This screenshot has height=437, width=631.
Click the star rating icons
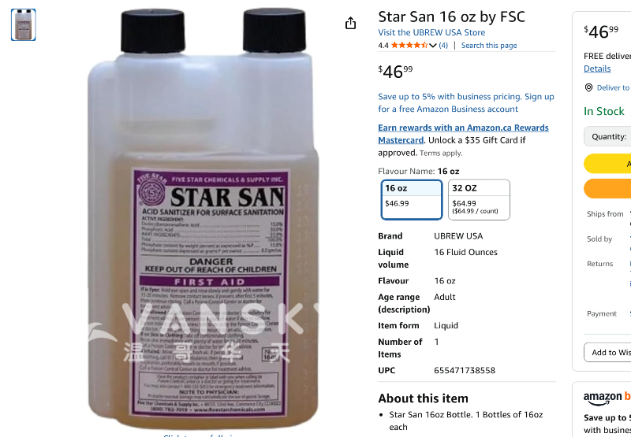point(409,45)
